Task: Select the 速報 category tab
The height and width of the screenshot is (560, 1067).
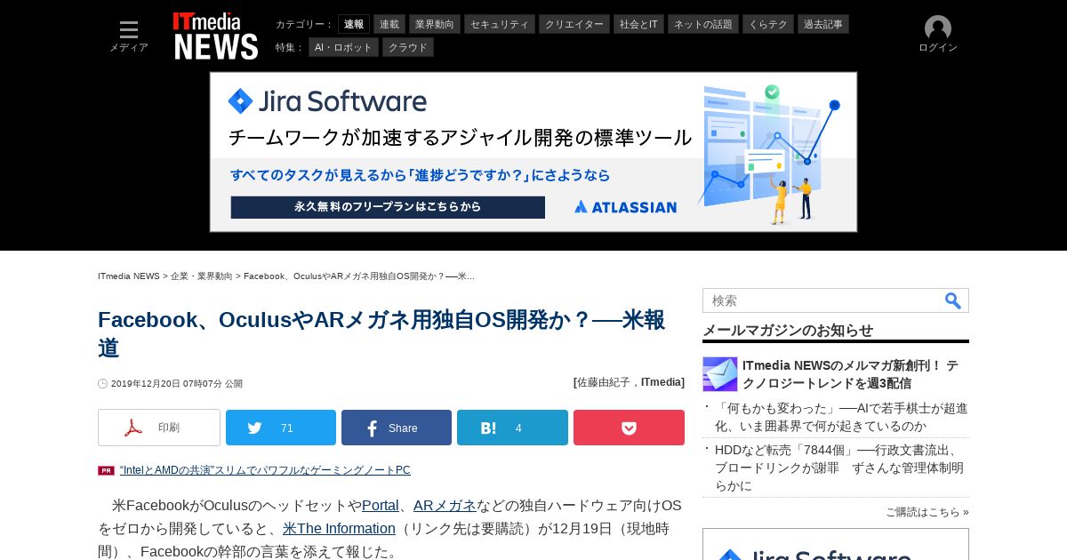Action: click(x=354, y=24)
